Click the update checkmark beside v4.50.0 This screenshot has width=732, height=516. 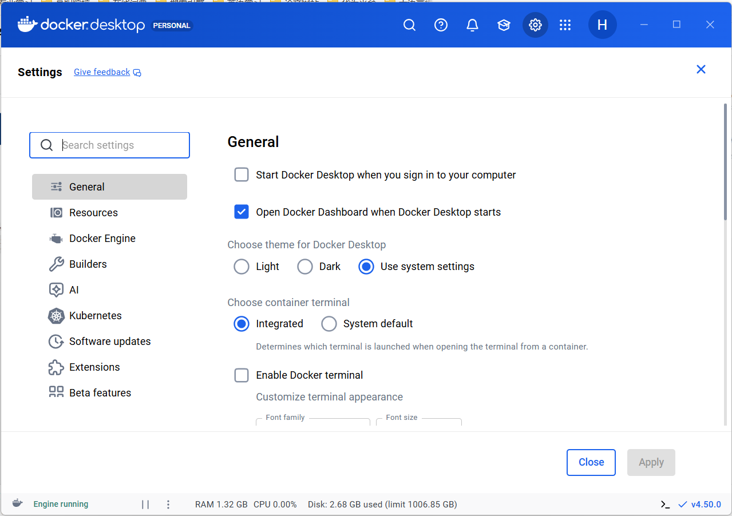(x=682, y=505)
